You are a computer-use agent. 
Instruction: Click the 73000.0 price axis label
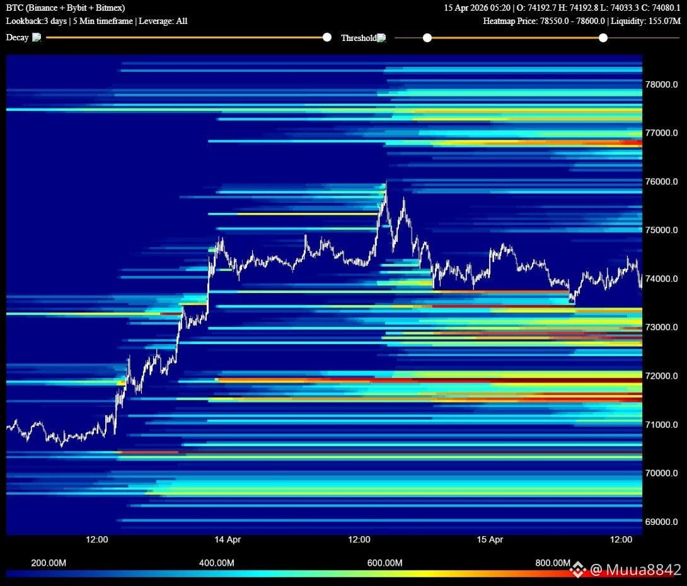661,328
